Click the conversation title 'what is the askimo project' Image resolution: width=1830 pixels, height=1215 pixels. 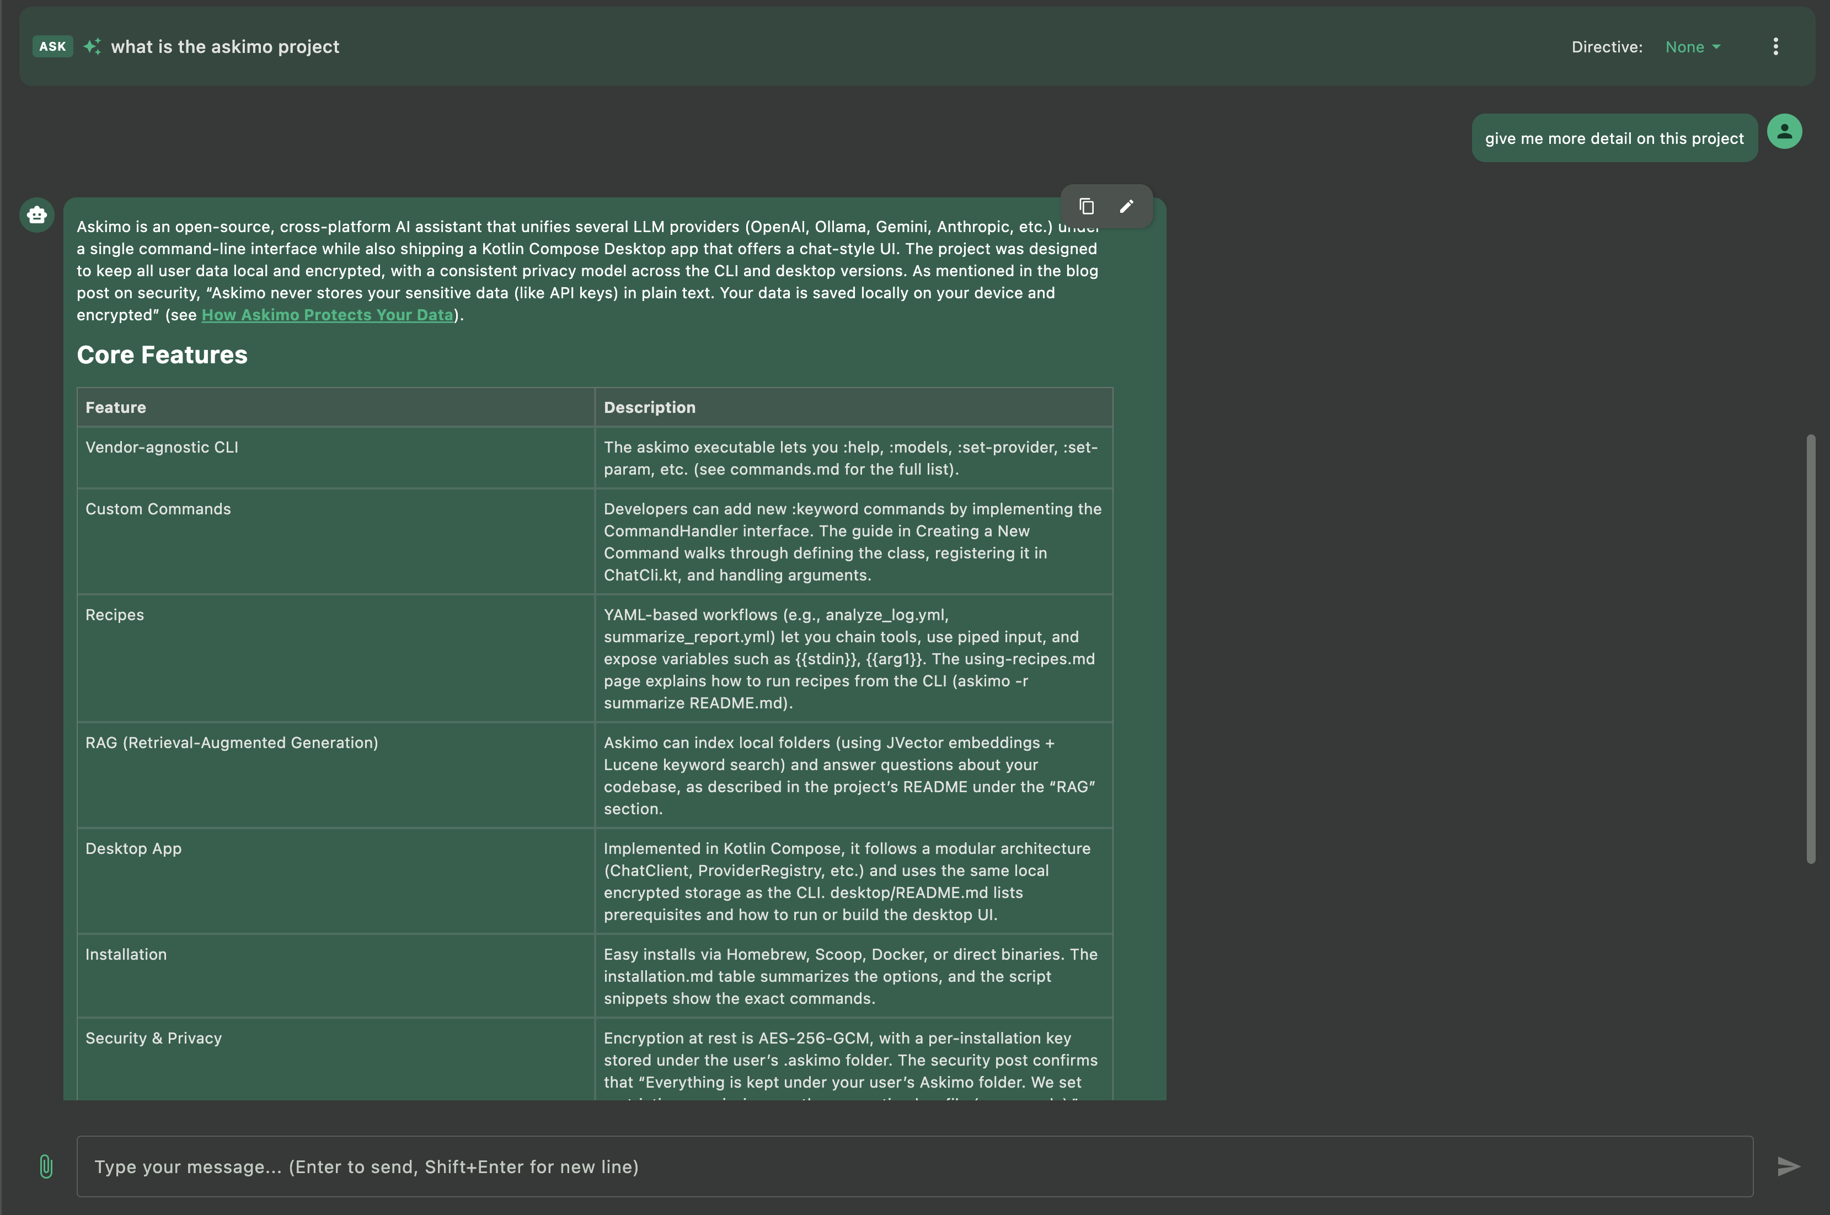tap(225, 46)
